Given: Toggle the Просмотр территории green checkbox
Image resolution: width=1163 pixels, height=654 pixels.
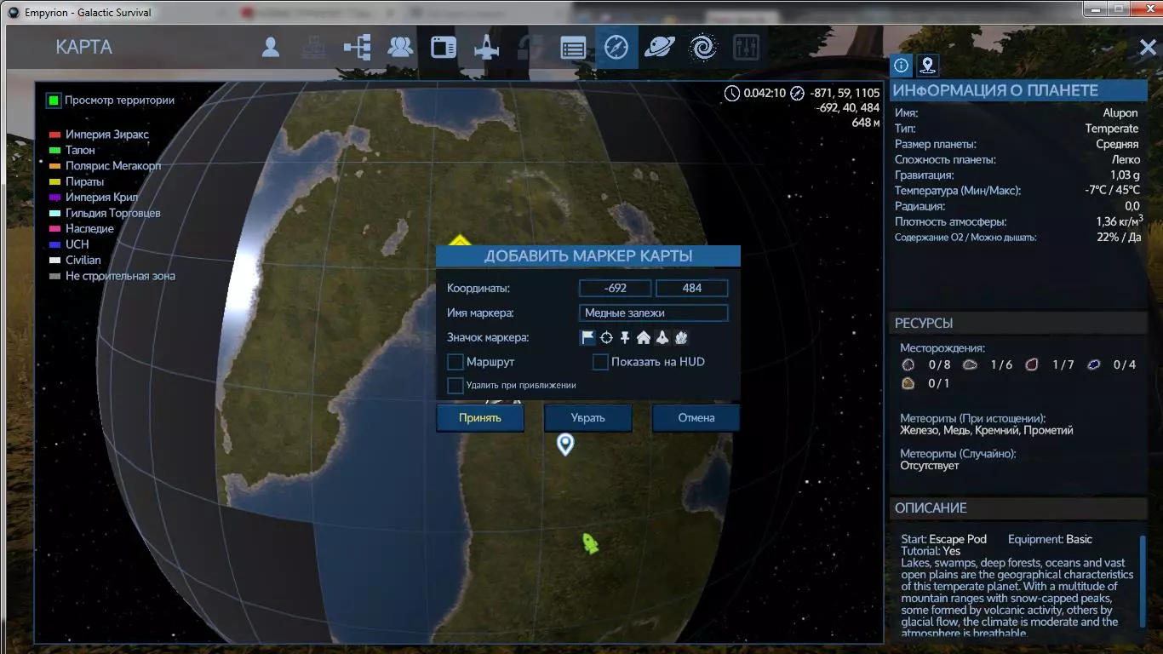Looking at the screenshot, I should (x=54, y=100).
